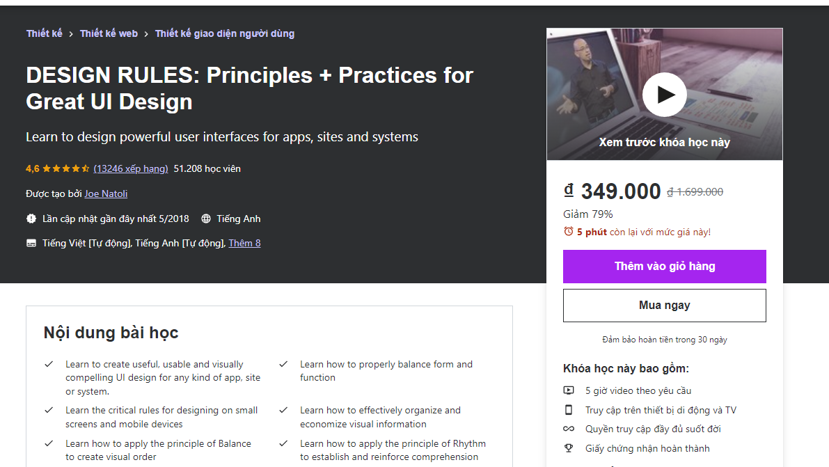The height and width of the screenshot is (467, 829).
Task: Click the certificate icon beside Giấy chứng nhận
Action: pyautogui.click(x=569, y=449)
